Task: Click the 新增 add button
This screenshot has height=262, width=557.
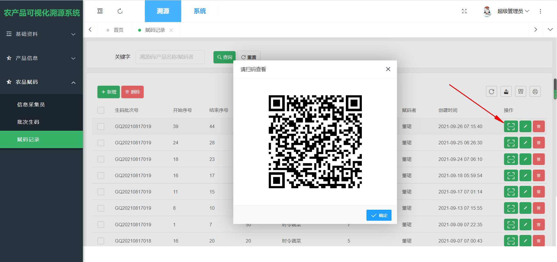Action: pyautogui.click(x=109, y=92)
